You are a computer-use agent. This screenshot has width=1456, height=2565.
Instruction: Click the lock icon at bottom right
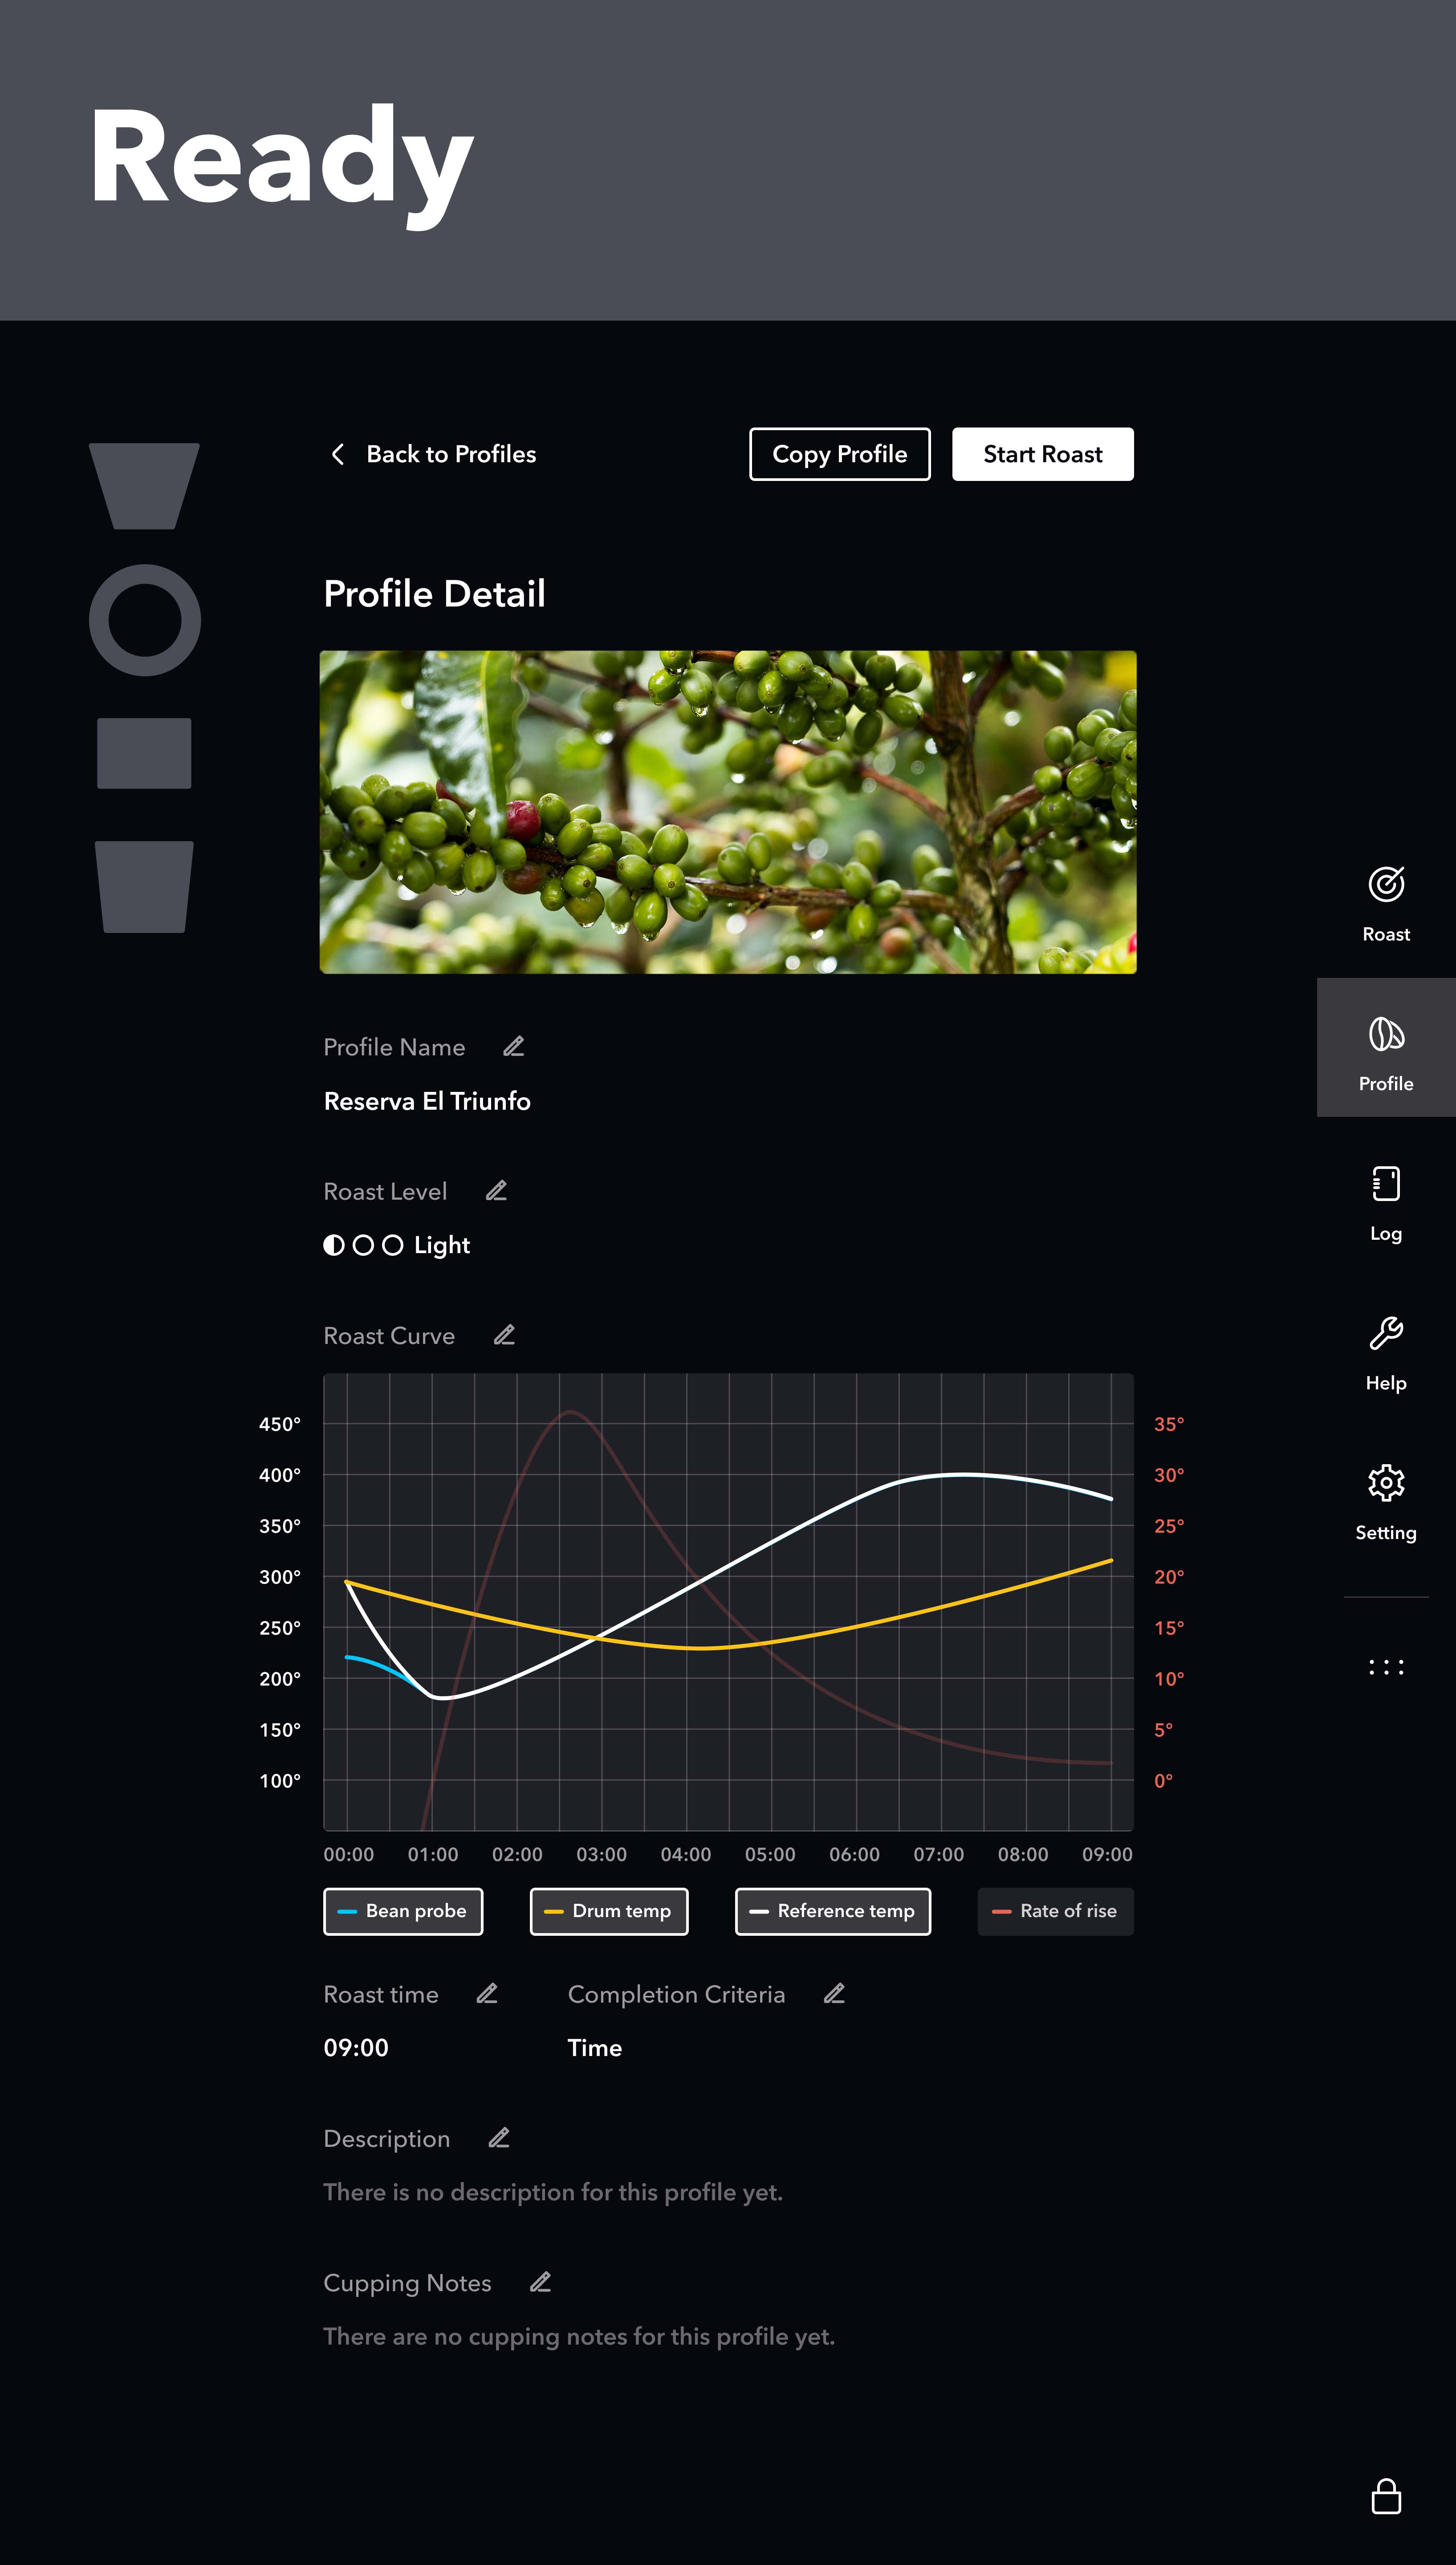point(1386,2496)
